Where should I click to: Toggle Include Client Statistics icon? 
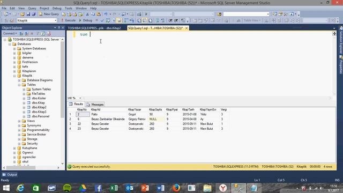coord(131,20)
